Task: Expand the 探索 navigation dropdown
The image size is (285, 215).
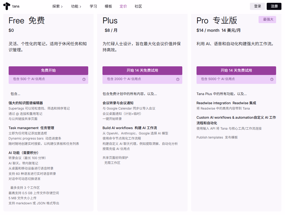Action: point(57,6)
